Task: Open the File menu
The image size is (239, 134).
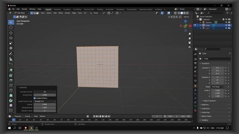Action: [13, 9]
